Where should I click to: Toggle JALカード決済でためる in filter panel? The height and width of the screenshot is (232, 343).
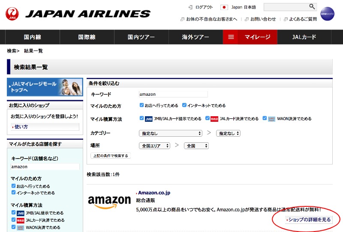pos(208,118)
